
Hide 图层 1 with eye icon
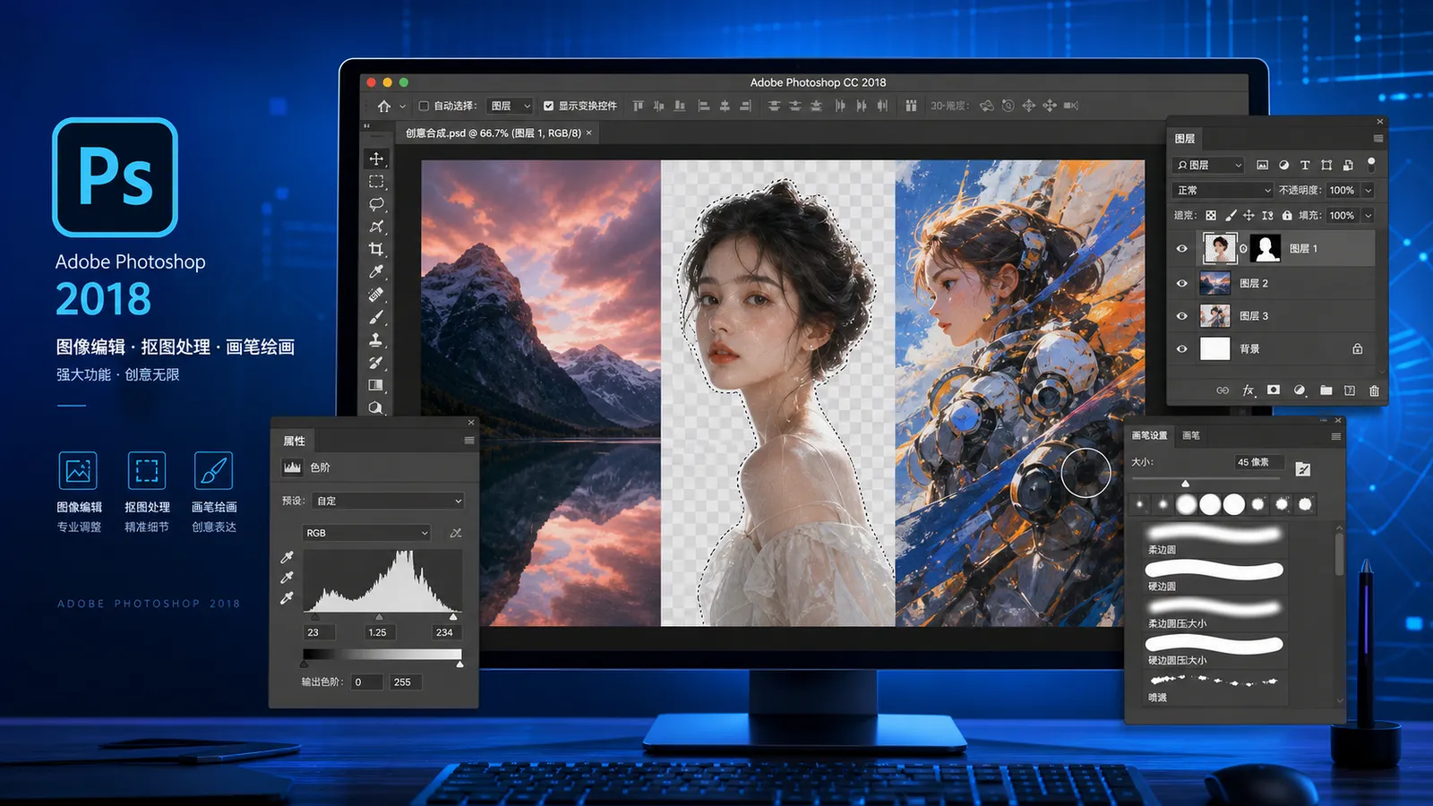click(x=1182, y=249)
